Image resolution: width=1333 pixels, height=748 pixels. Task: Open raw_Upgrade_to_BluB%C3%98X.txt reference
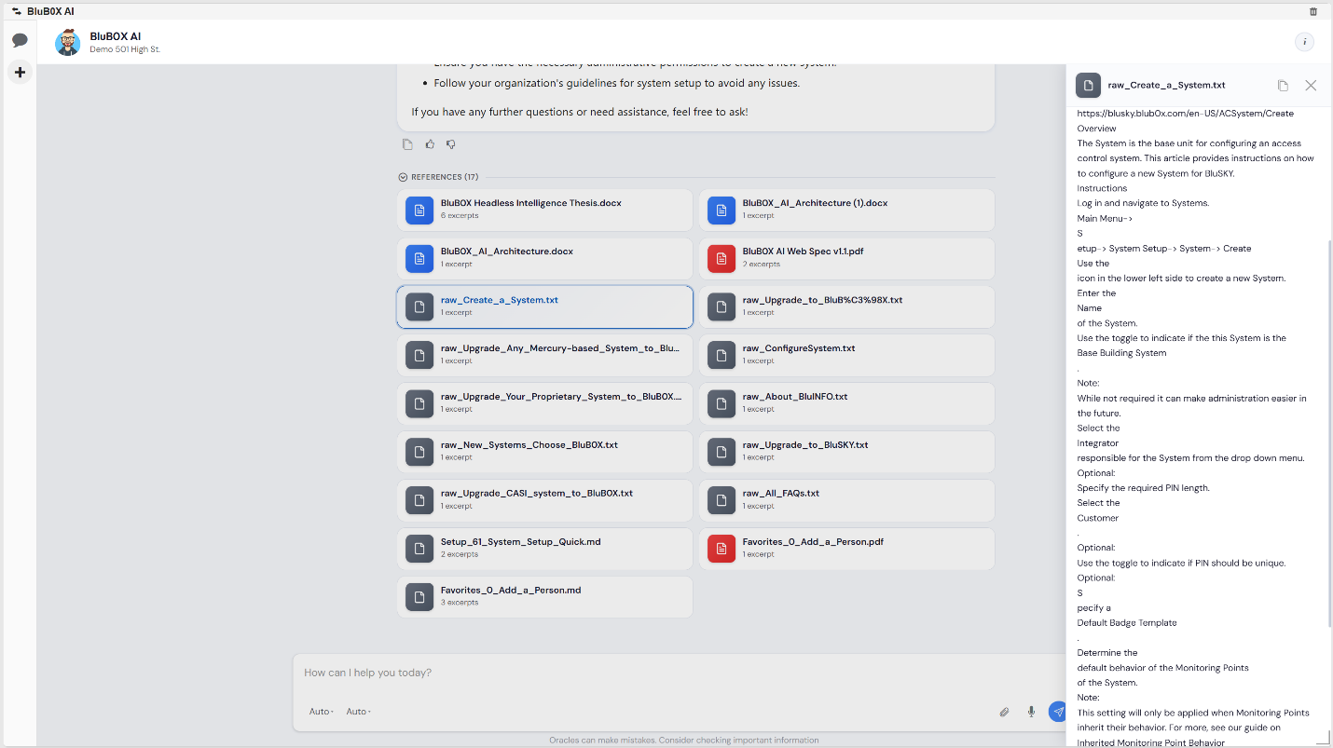pos(846,306)
